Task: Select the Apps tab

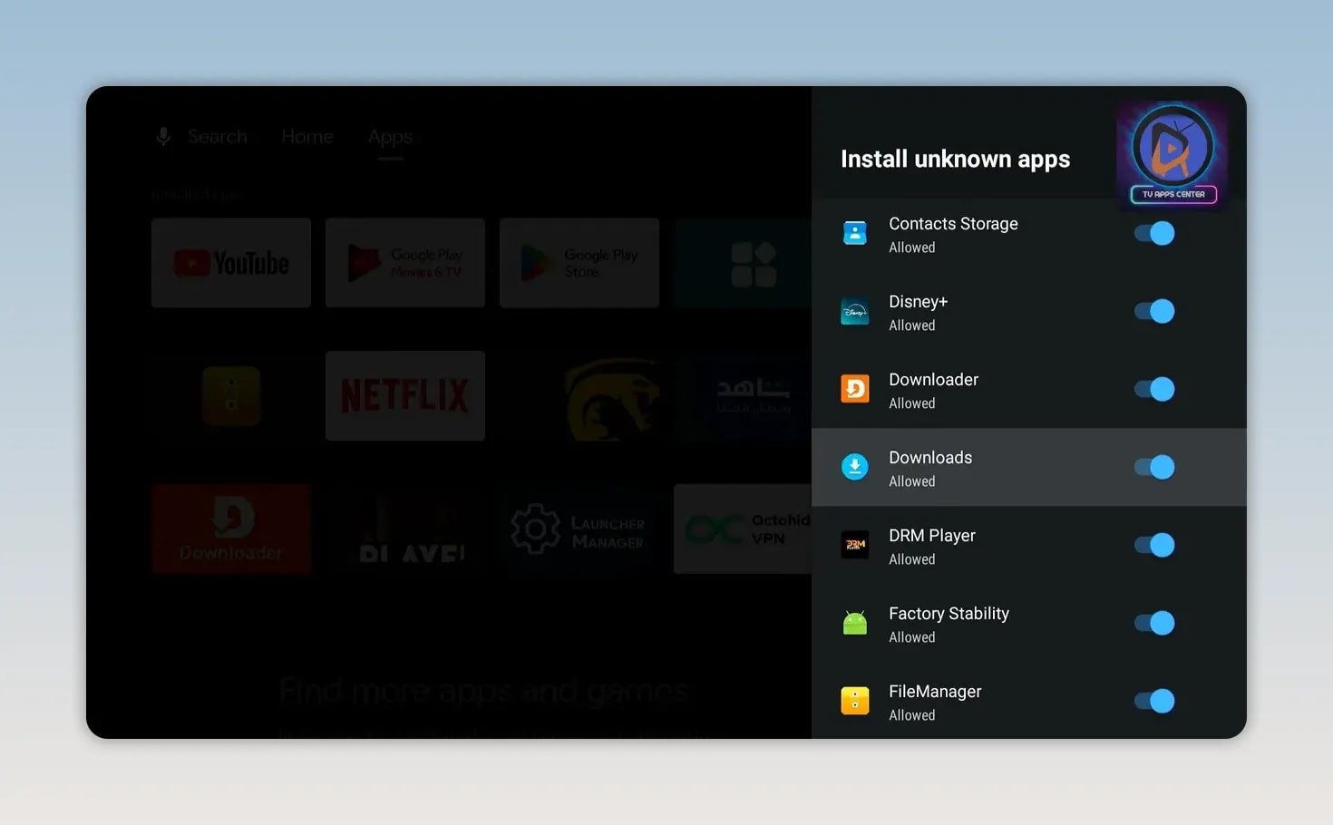Action: [390, 137]
